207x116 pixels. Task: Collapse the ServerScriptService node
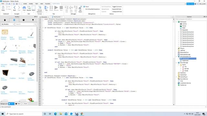click(x=177, y=57)
